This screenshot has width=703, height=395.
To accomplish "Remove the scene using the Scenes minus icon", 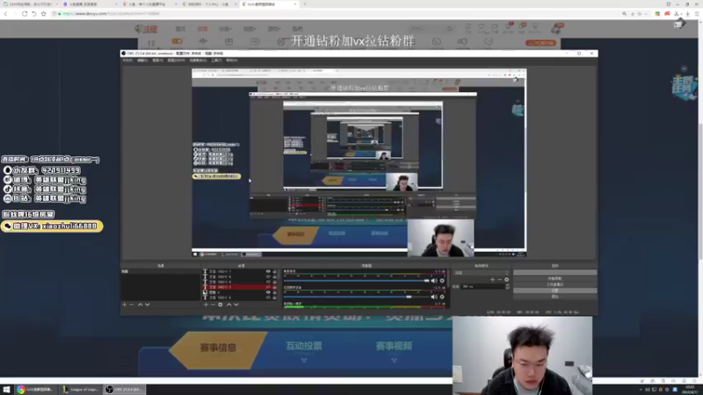I will [x=131, y=305].
